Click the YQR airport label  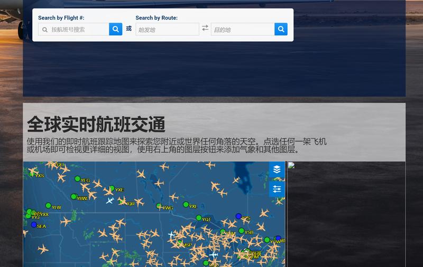click(x=131, y=204)
